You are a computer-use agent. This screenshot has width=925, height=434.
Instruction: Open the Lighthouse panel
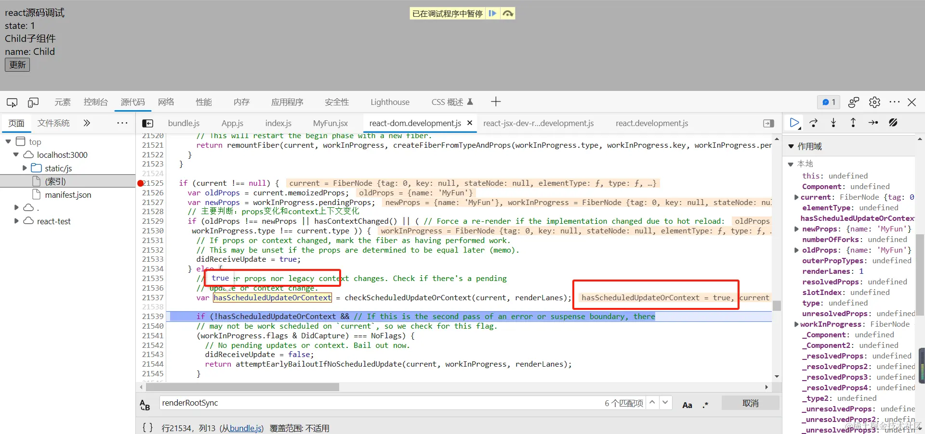pyautogui.click(x=390, y=102)
